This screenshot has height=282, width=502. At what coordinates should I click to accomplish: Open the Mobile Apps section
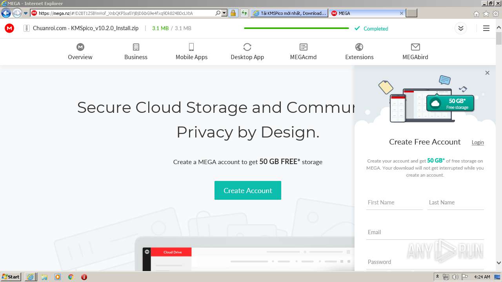(x=191, y=52)
